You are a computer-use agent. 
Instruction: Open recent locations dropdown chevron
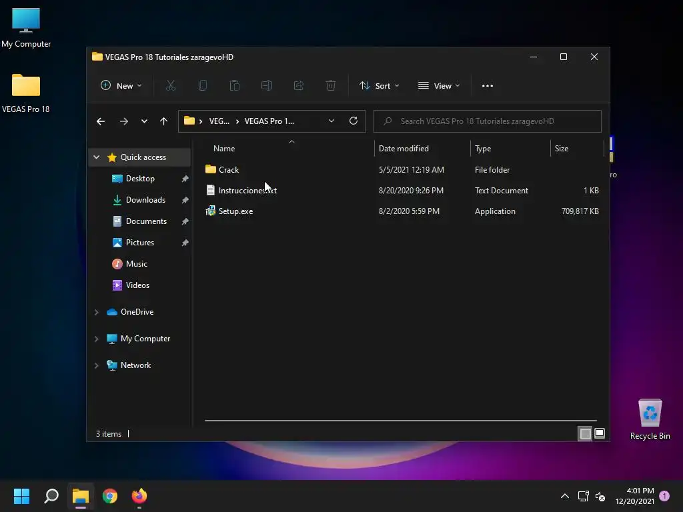(x=144, y=121)
